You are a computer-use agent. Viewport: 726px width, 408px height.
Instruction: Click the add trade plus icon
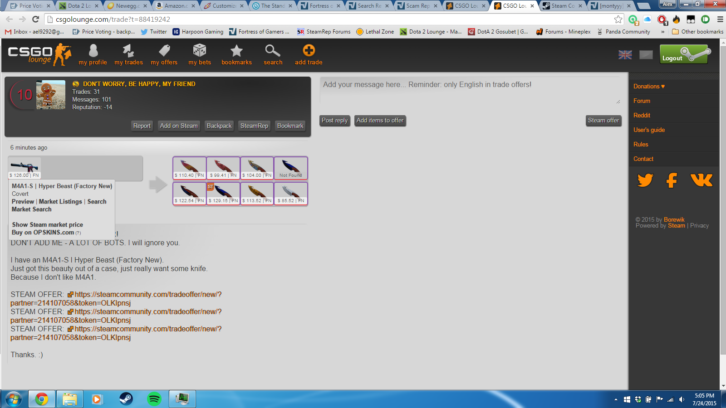(309, 51)
